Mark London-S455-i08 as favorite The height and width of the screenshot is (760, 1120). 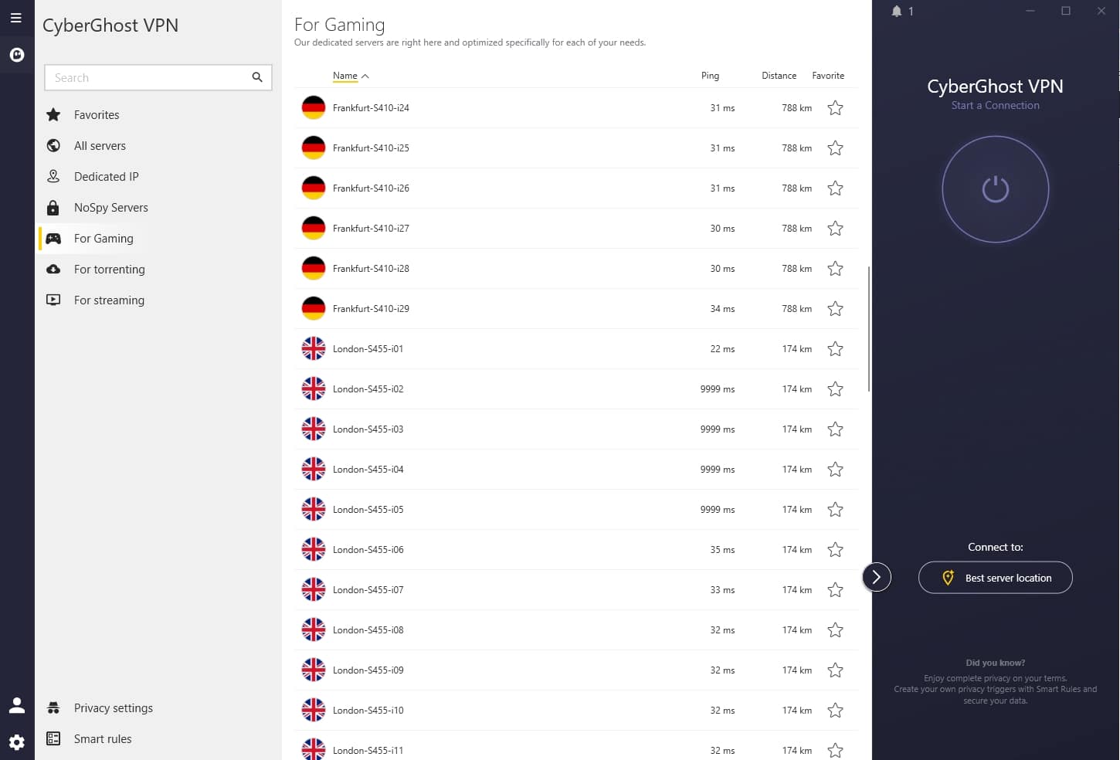click(x=835, y=630)
